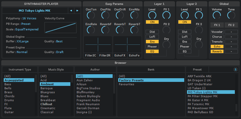This screenshot has height=119, width=241.
Task: Adjust the OscDrift knob
Action: [x=120, y=15]
